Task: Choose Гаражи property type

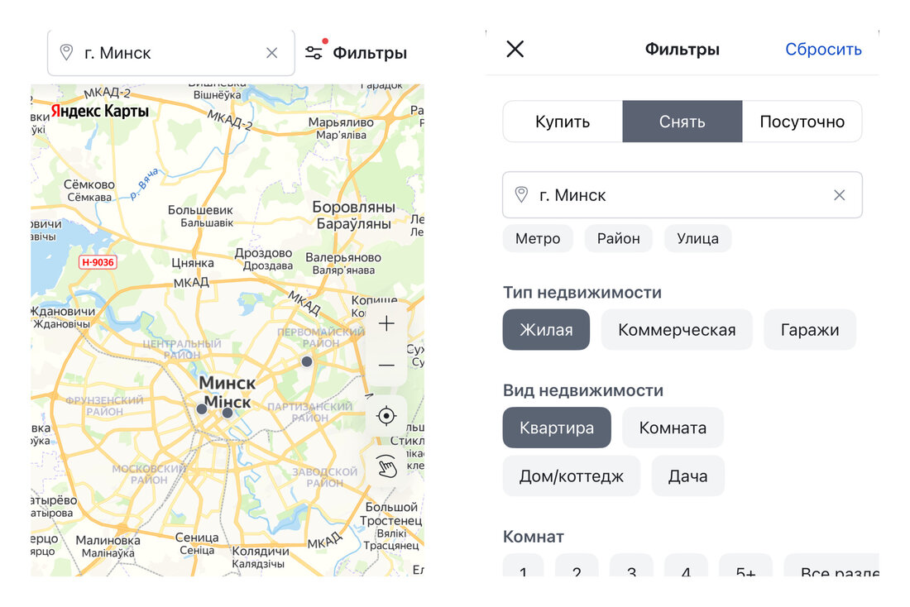Action: point(809,330)
